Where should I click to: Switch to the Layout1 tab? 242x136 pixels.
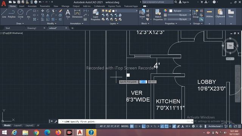click(18, 125)
